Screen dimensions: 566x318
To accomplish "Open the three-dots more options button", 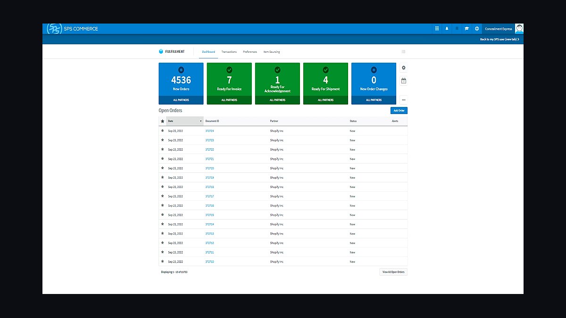I will [x=404, y=100].
